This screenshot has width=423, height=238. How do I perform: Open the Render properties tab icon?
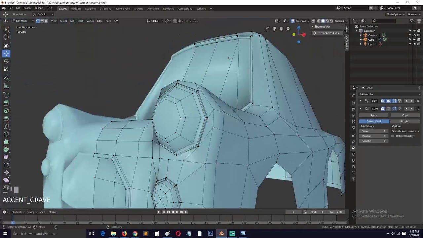coord(353,103)
